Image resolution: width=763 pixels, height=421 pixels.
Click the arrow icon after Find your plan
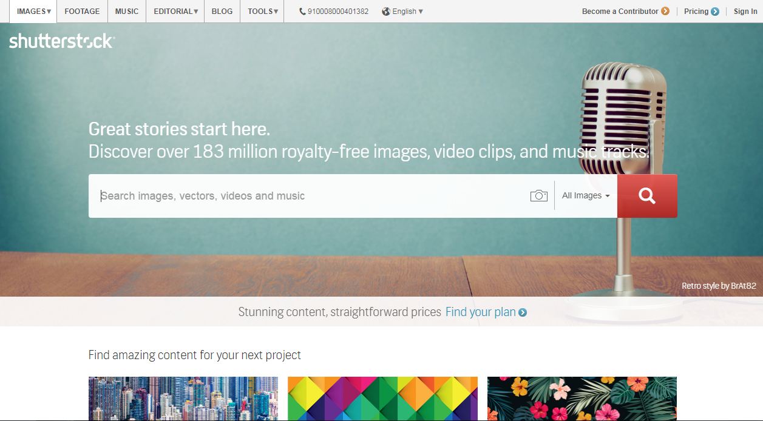[523, 313]
